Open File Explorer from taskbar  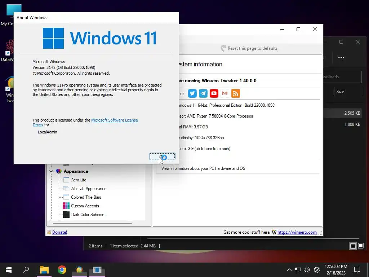44,270
